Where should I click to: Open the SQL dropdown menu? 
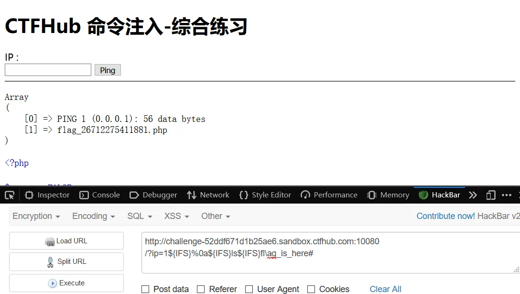[140, 216]
